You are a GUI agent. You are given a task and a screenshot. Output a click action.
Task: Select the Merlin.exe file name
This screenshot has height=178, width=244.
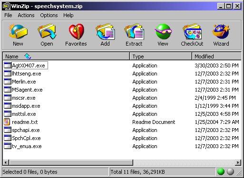(x=24, y=82)
